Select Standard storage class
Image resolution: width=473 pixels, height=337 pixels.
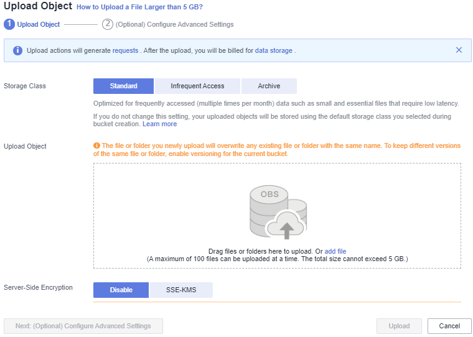click(x=123, y=86)
